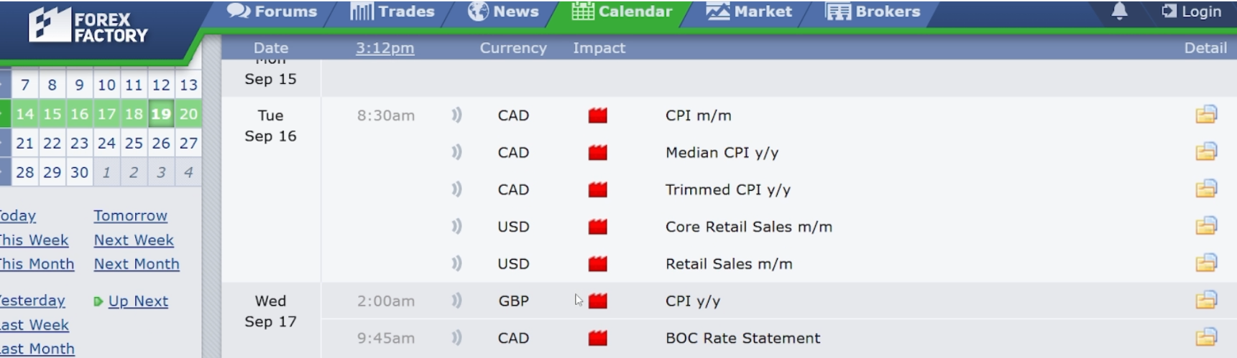Click the Next Week link
The width and height of the screenshot is (1237, 358).
[x=134, y=240]
